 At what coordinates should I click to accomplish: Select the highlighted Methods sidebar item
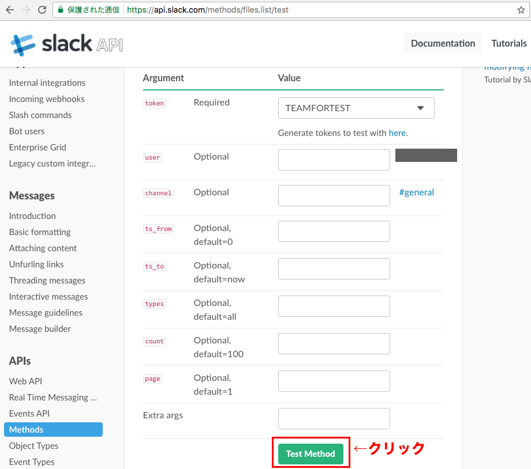(53, 429)
